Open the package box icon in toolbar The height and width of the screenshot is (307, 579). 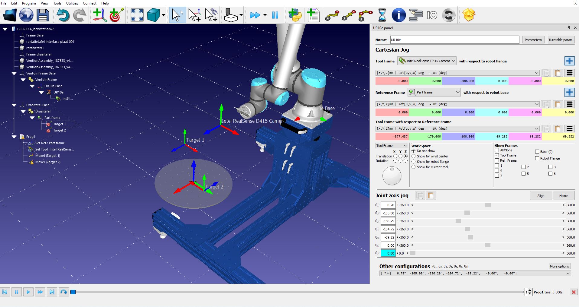click(469, 15)
